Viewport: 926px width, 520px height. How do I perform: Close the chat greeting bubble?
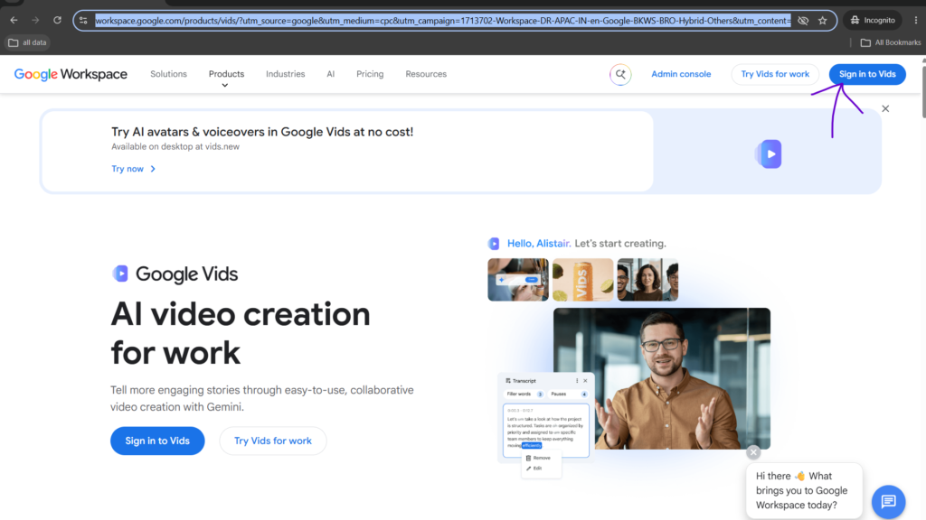click(x=753, y=452)
